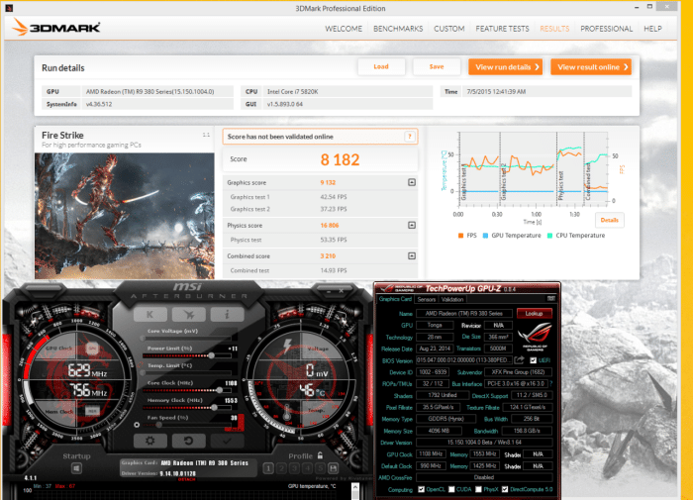Click the fan speed auto gear icon
This screenshot has height=500, width=693.
(x=137, y=425)
